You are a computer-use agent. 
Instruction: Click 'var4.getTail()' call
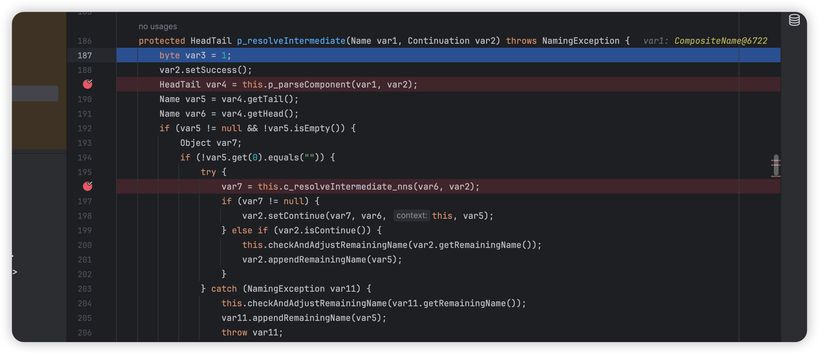click(257, 99)
